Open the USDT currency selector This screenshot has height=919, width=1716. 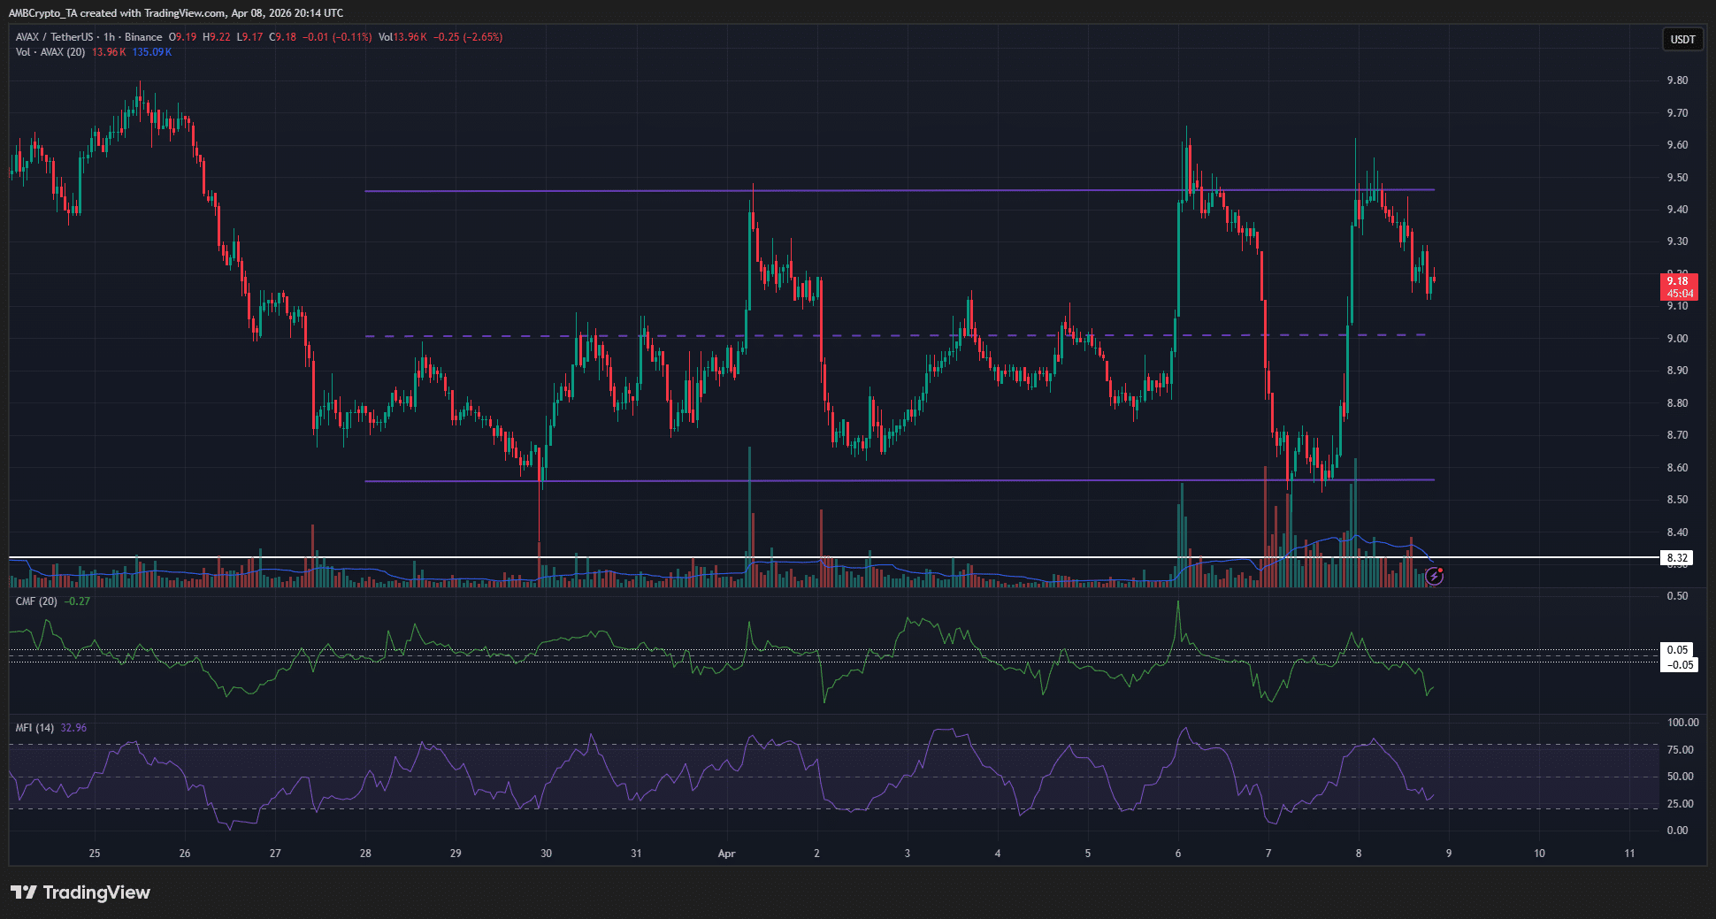[1682, 39]
